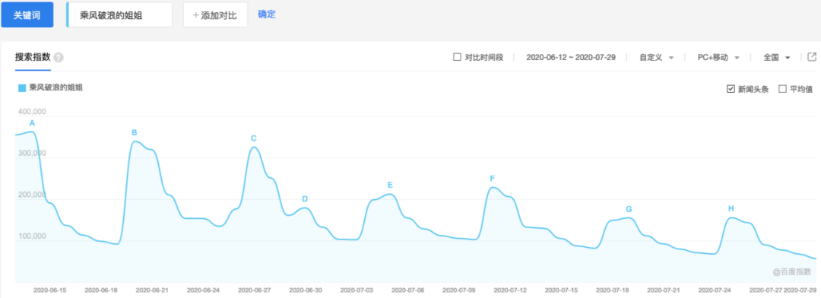The height and width of the screenshot is (298, 821).
Task: Expand the 自定义 time range dropdown
Action: 656,58
